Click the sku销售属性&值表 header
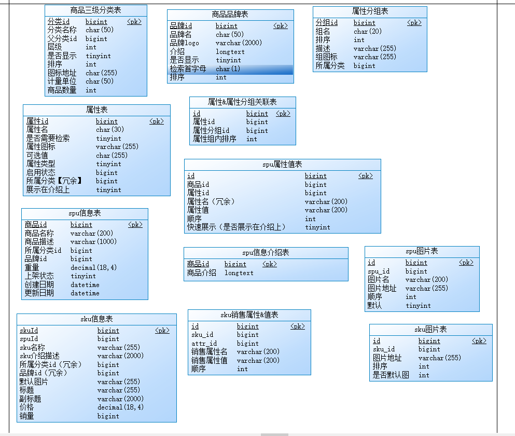 [x=249, y=315]
